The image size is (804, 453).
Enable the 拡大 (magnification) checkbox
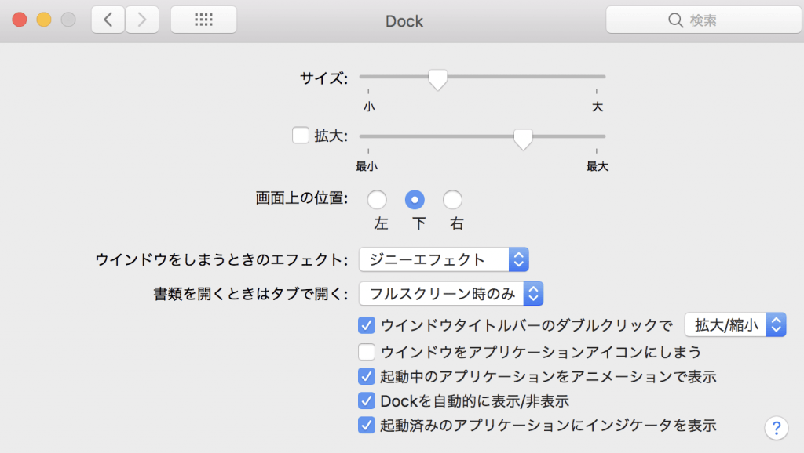301,136
